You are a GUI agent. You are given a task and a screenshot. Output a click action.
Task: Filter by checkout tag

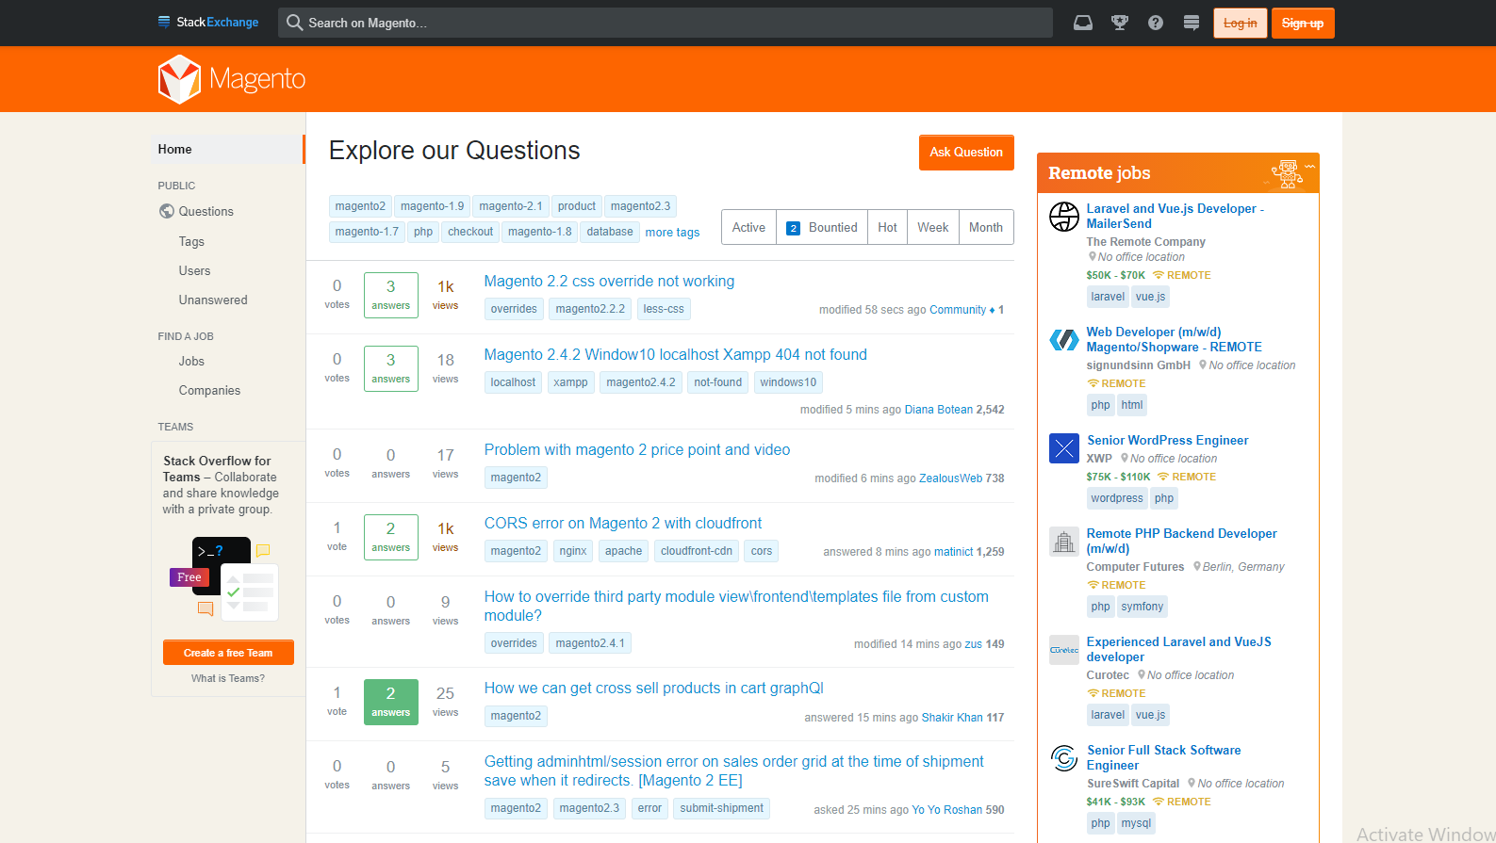point(470,232)
